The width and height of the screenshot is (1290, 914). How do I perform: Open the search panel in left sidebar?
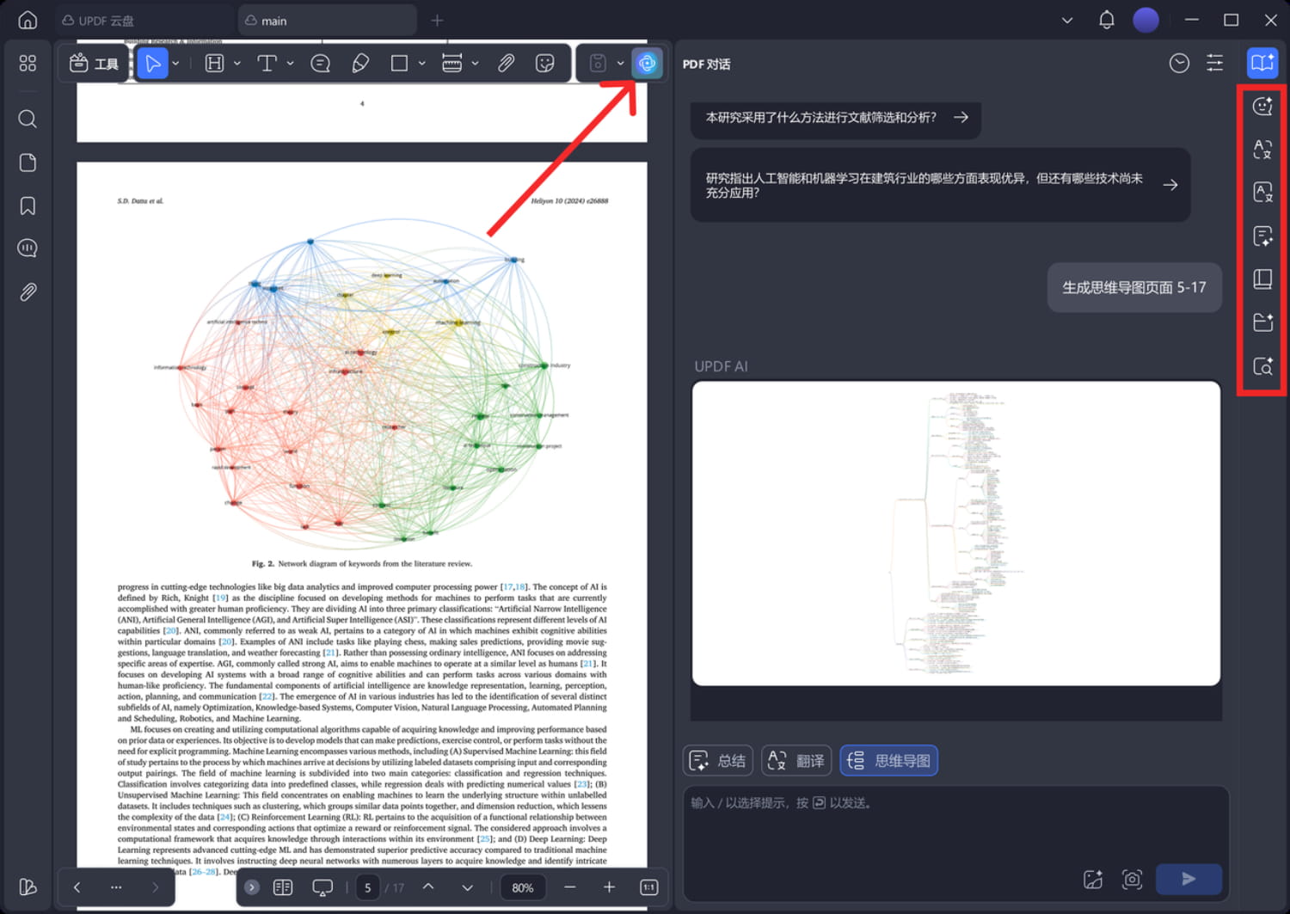28,119
